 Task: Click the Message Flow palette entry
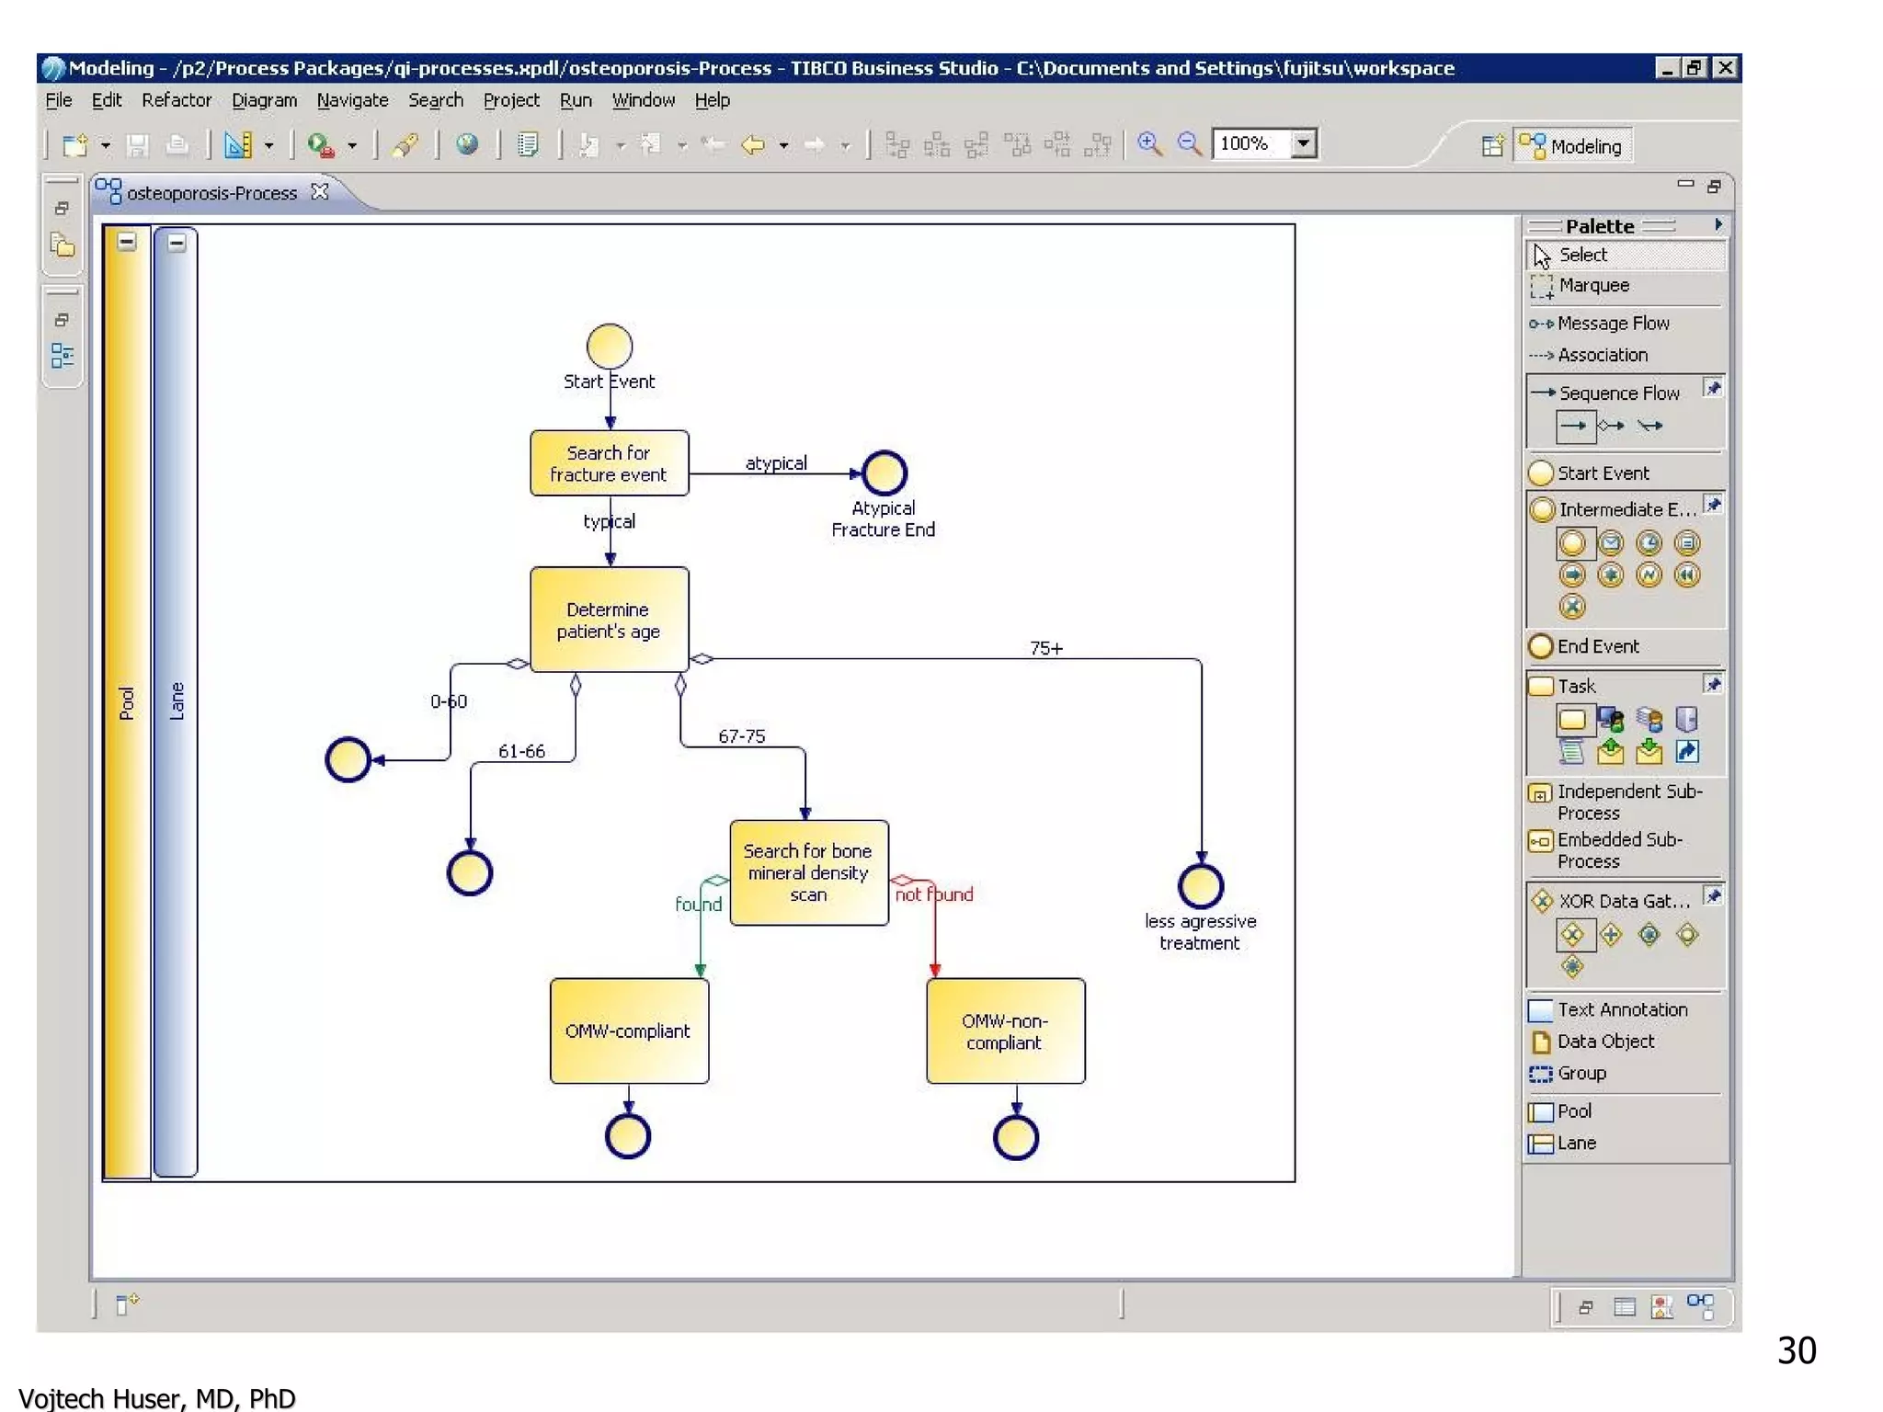click(x=1613, y=324)
